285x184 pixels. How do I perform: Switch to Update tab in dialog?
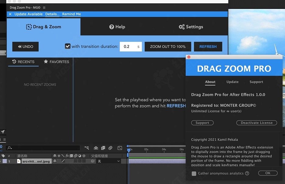click(x=232, y=82)
